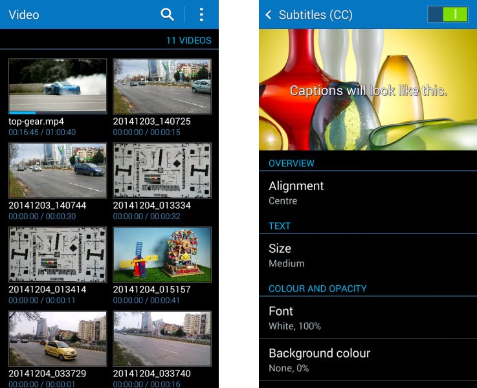Turn off the Subtitles (CC) switch

(447, 14)
